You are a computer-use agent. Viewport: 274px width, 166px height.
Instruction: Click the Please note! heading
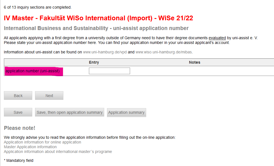pyautogui.click(x=19, y=128)
